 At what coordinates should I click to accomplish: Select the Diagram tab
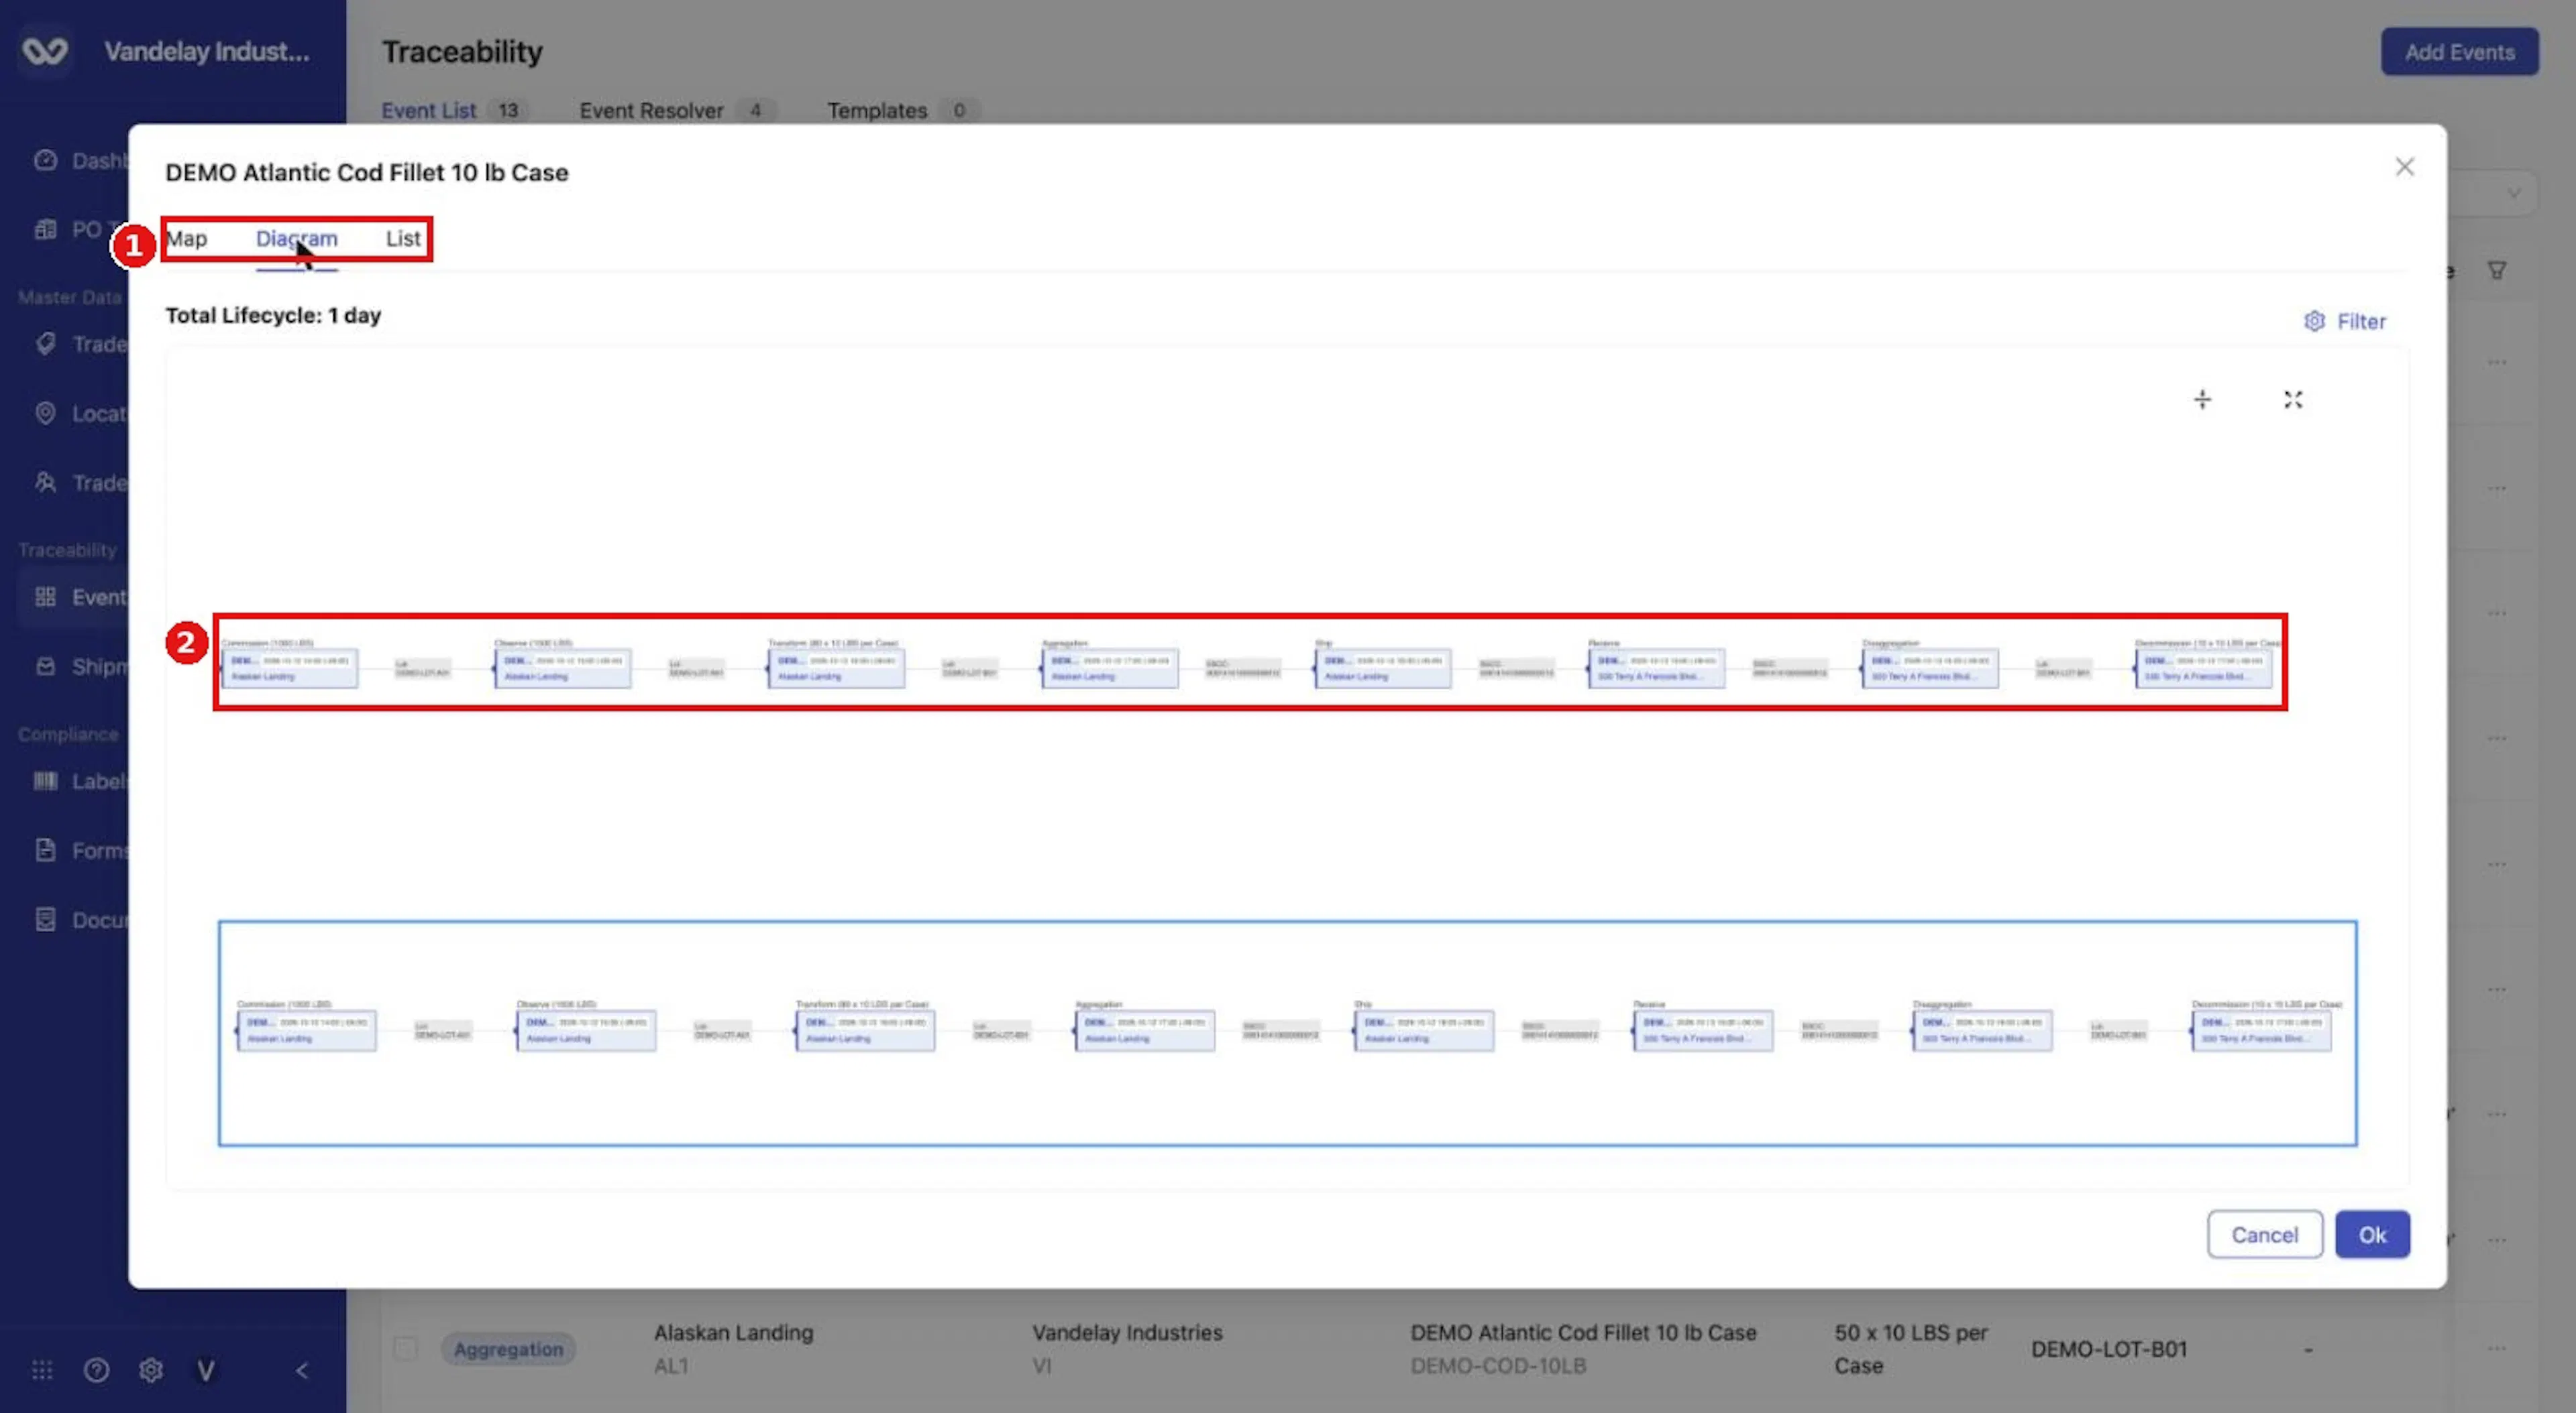pyautogui.click(x=296, y=238)
